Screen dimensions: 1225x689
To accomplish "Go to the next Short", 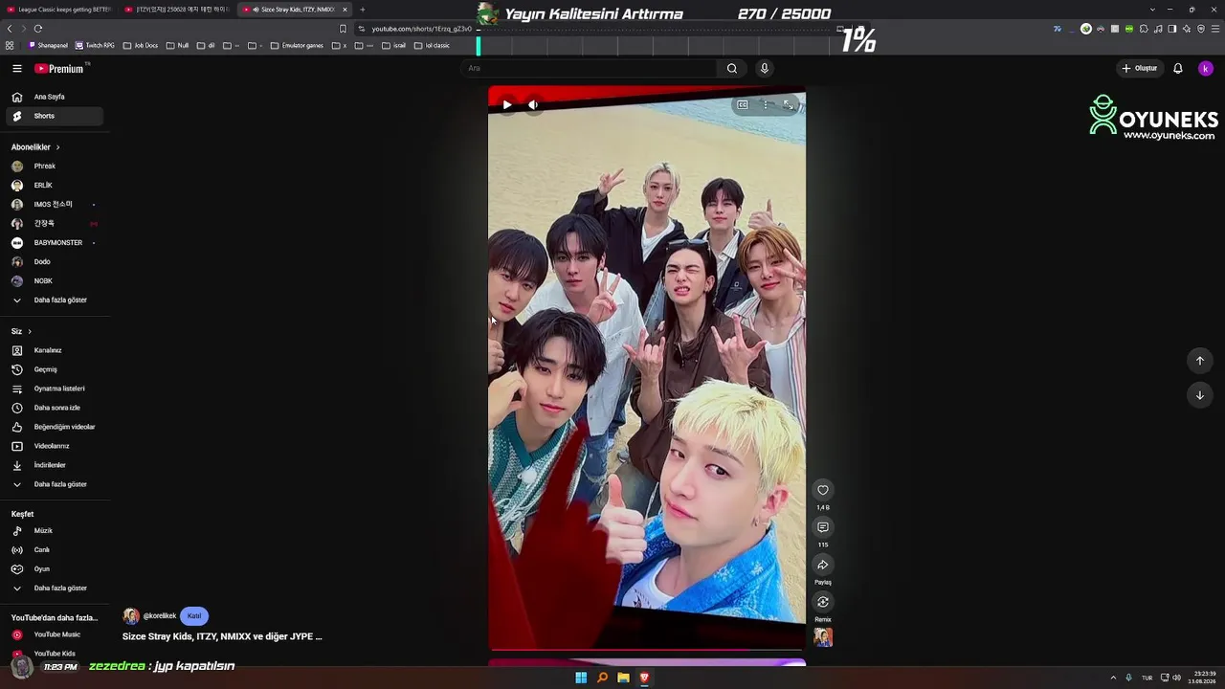I will tap(1200, 395).
